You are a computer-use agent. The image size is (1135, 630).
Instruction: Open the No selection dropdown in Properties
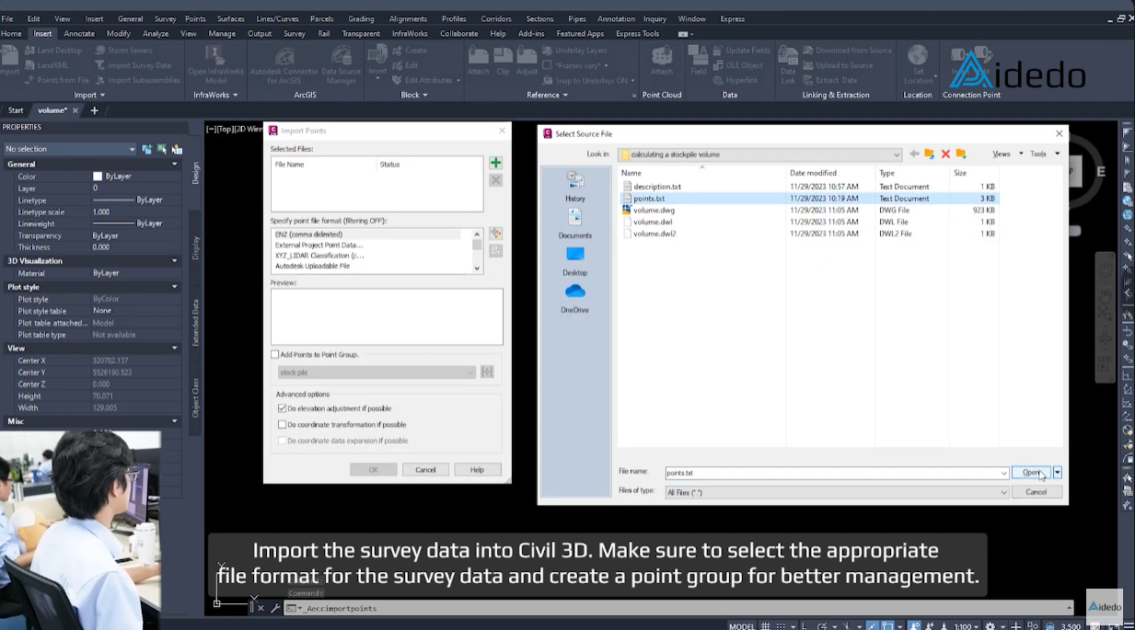coord(133,149)
